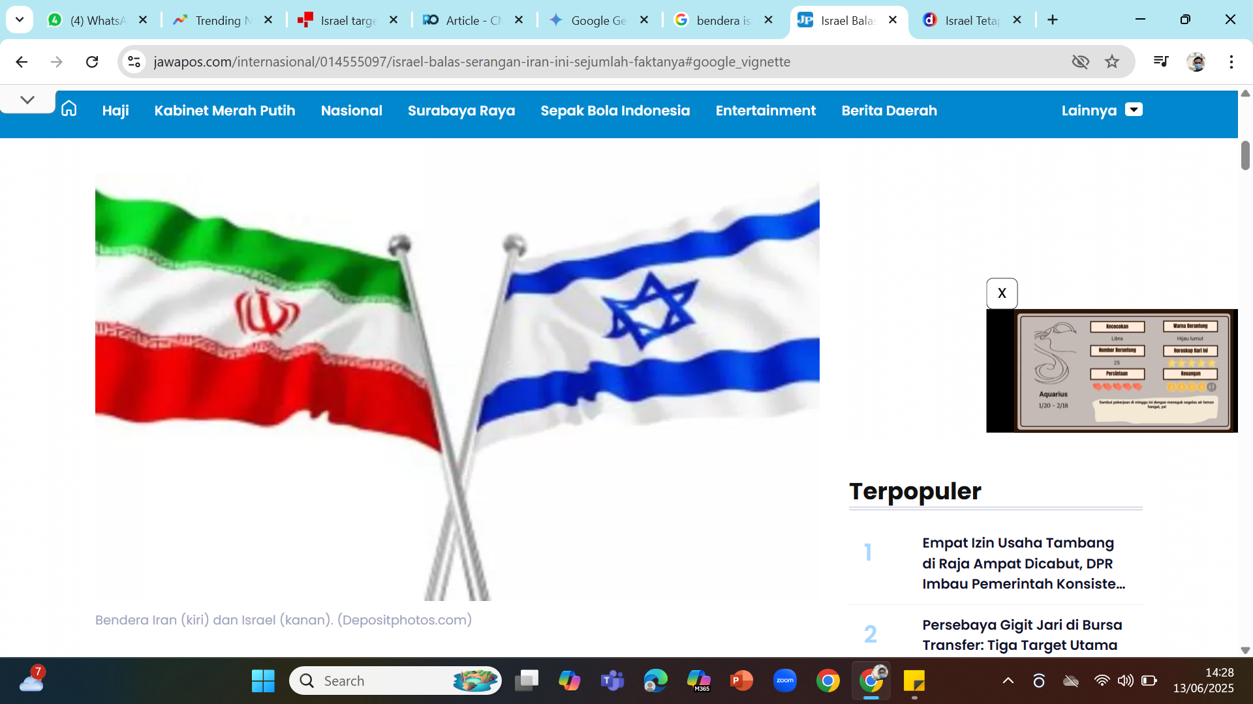Open Windows Start menu
1253x704 pixels.
coord(263,681)
